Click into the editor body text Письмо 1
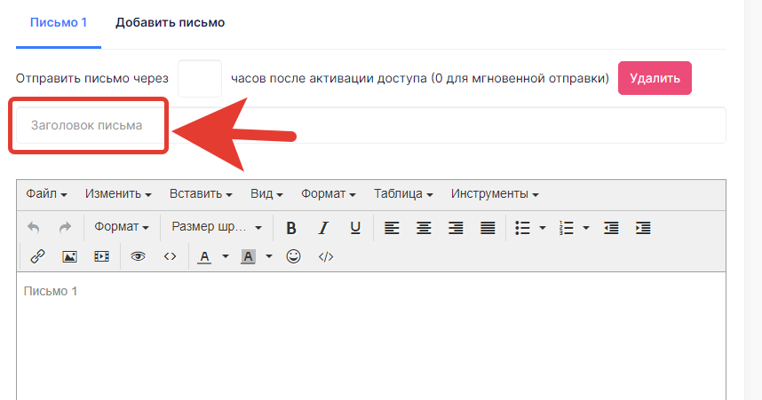The image size is (762, 400). click(x=51, y=291)
